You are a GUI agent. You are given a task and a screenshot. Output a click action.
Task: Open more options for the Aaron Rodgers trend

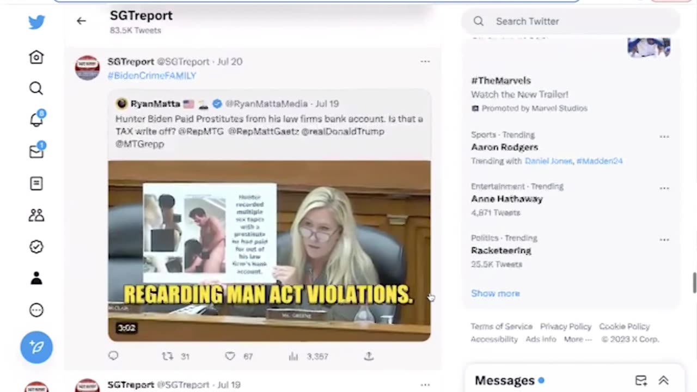664,136
